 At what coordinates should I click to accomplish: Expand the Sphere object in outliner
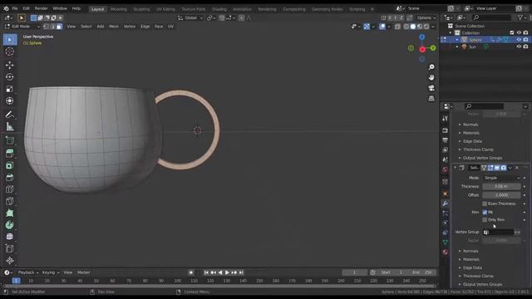pos(457,40)
